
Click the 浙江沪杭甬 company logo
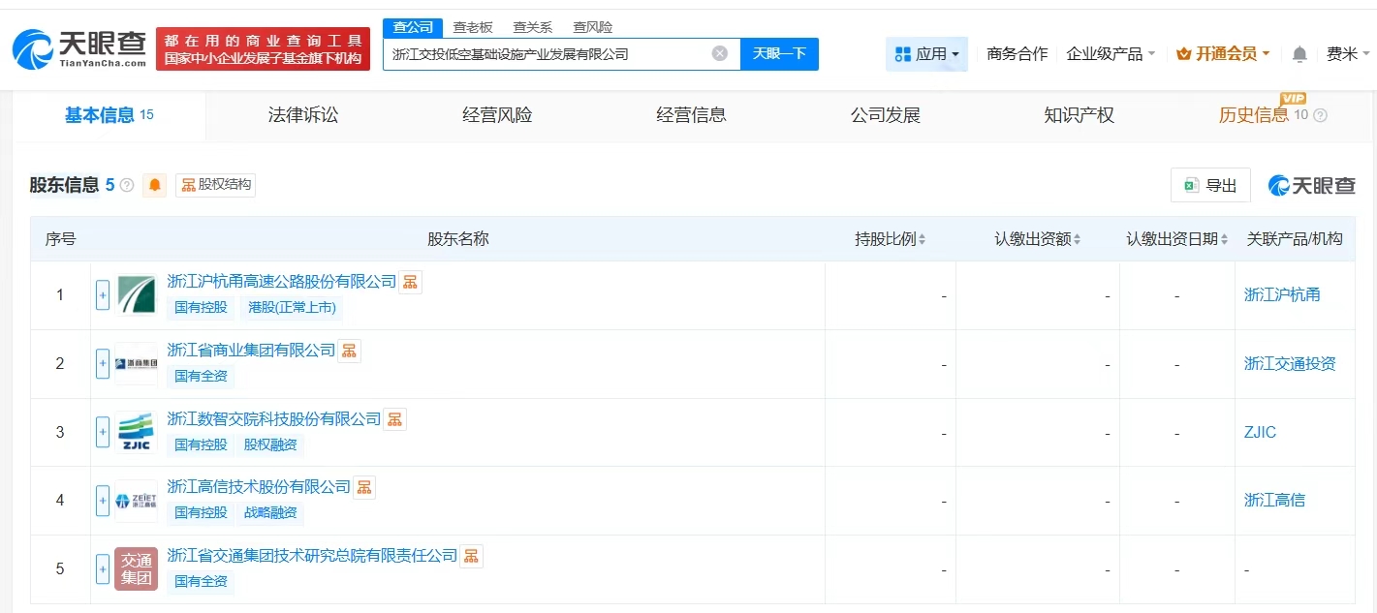(x=136, y=295)
